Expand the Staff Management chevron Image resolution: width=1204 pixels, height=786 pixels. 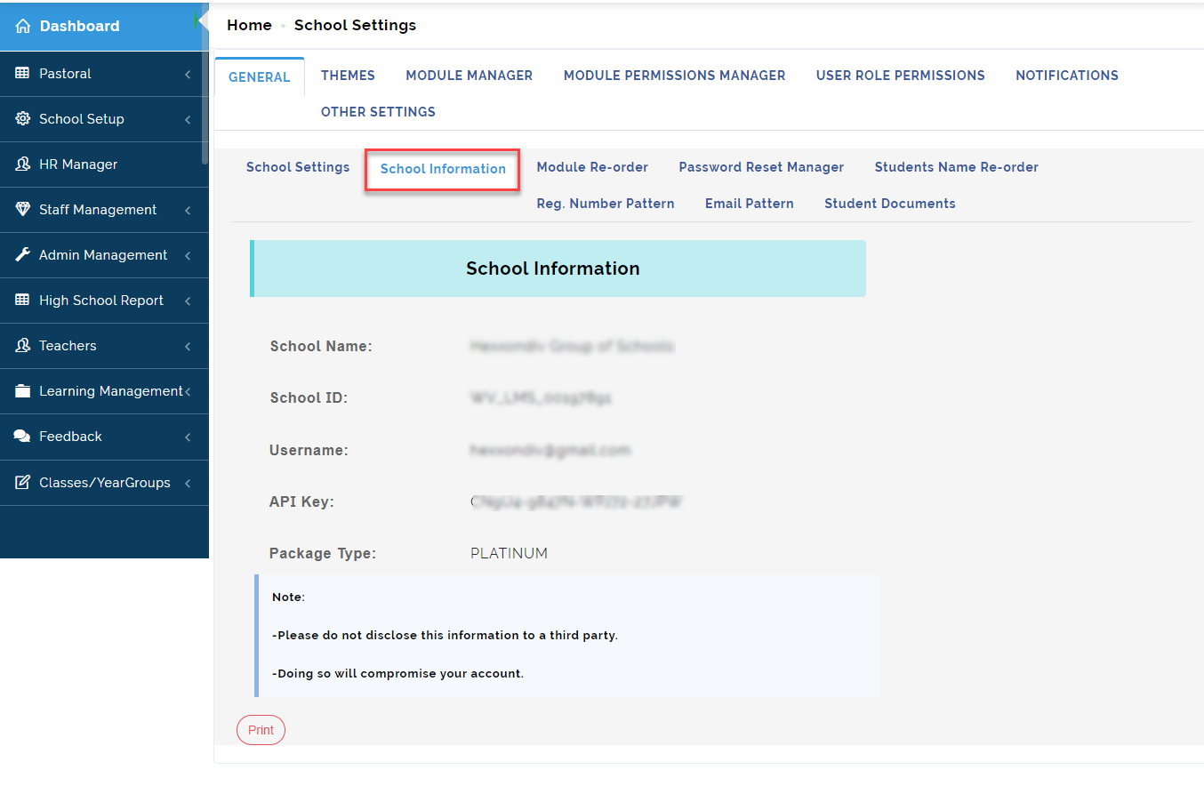coord(188,211)
